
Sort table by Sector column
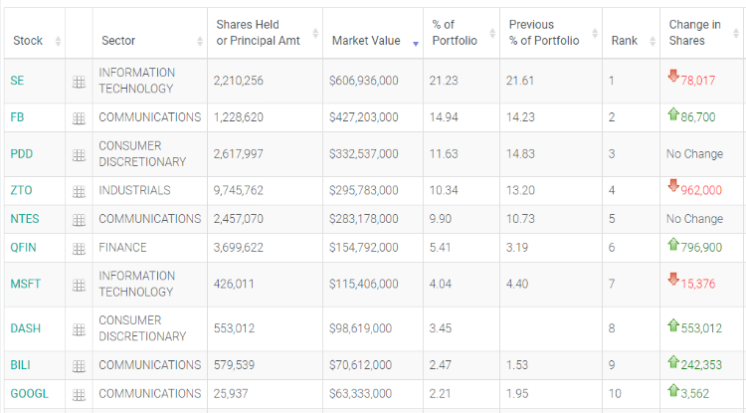150,33
